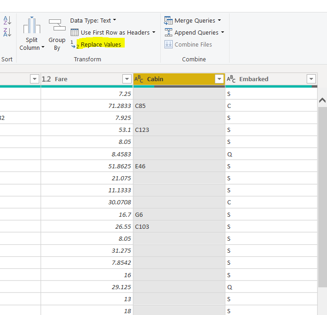Open the Cabin column filter dropdown

pyautogui.click(x=219, y=79)
